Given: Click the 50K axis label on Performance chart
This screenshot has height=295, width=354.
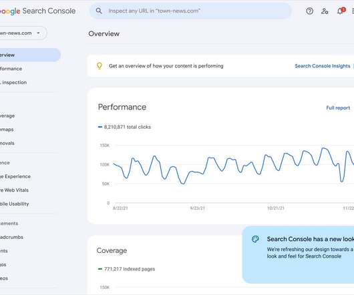Looking at the screenshot, I should tap(106, 184).
